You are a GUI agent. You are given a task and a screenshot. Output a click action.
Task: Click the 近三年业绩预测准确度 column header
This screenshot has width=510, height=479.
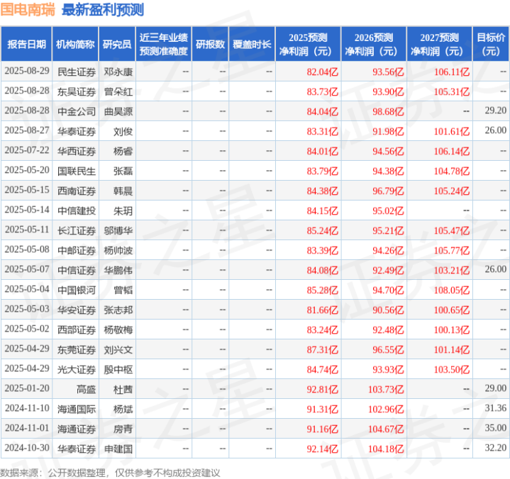[x=164, y=44]
